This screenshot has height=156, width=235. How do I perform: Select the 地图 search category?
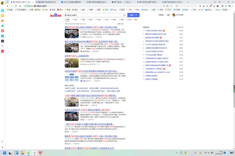click(121, 19)
